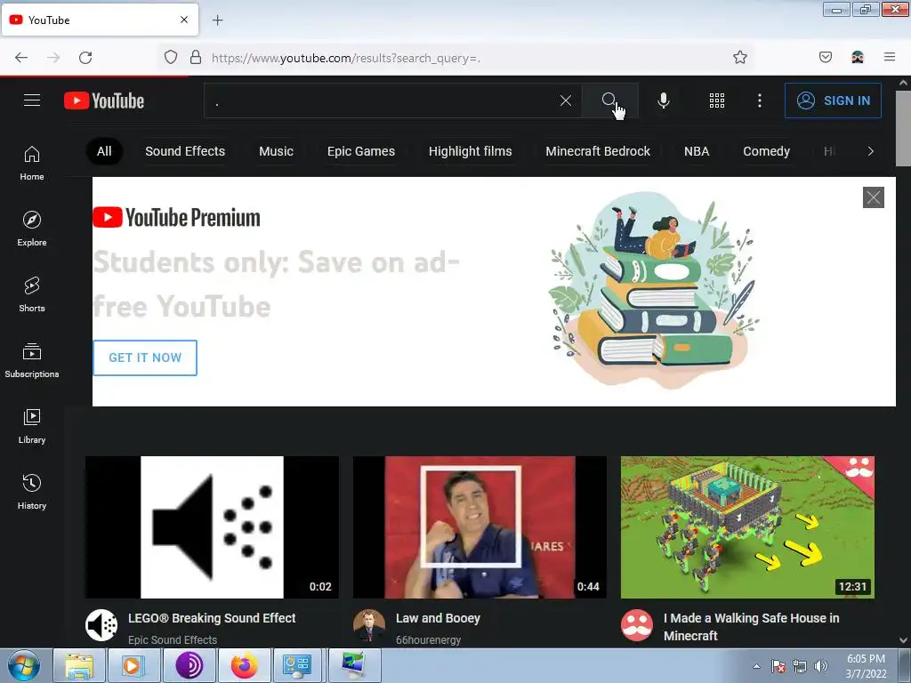This screenshot has height=683, width=911.
Task: Open Shorts in sidebar
Action: click(x=32, y=294)
